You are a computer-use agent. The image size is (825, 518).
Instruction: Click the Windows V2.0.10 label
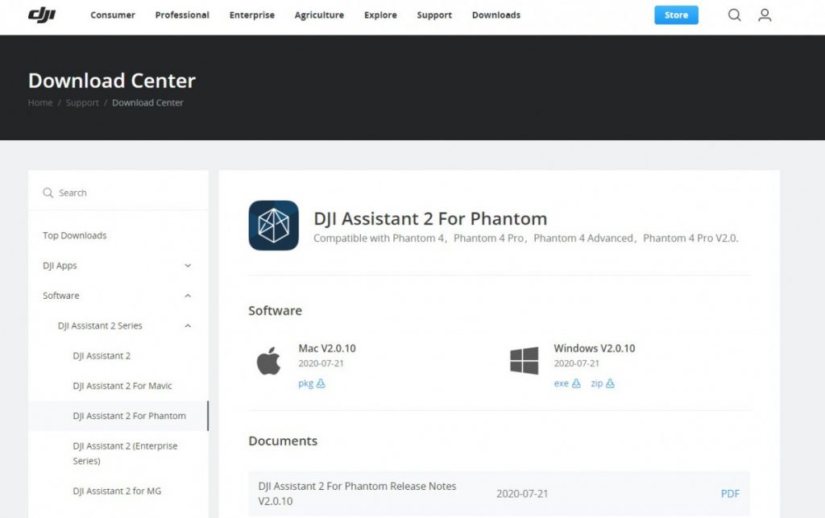coord(594,348)
